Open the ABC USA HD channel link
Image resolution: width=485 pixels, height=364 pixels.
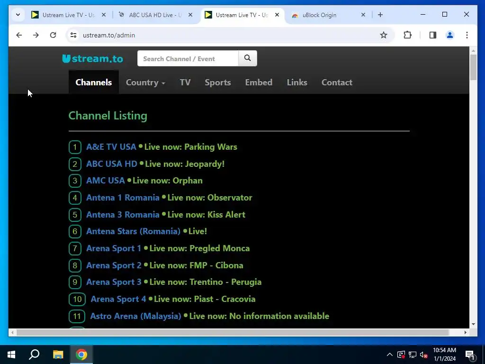112,164
